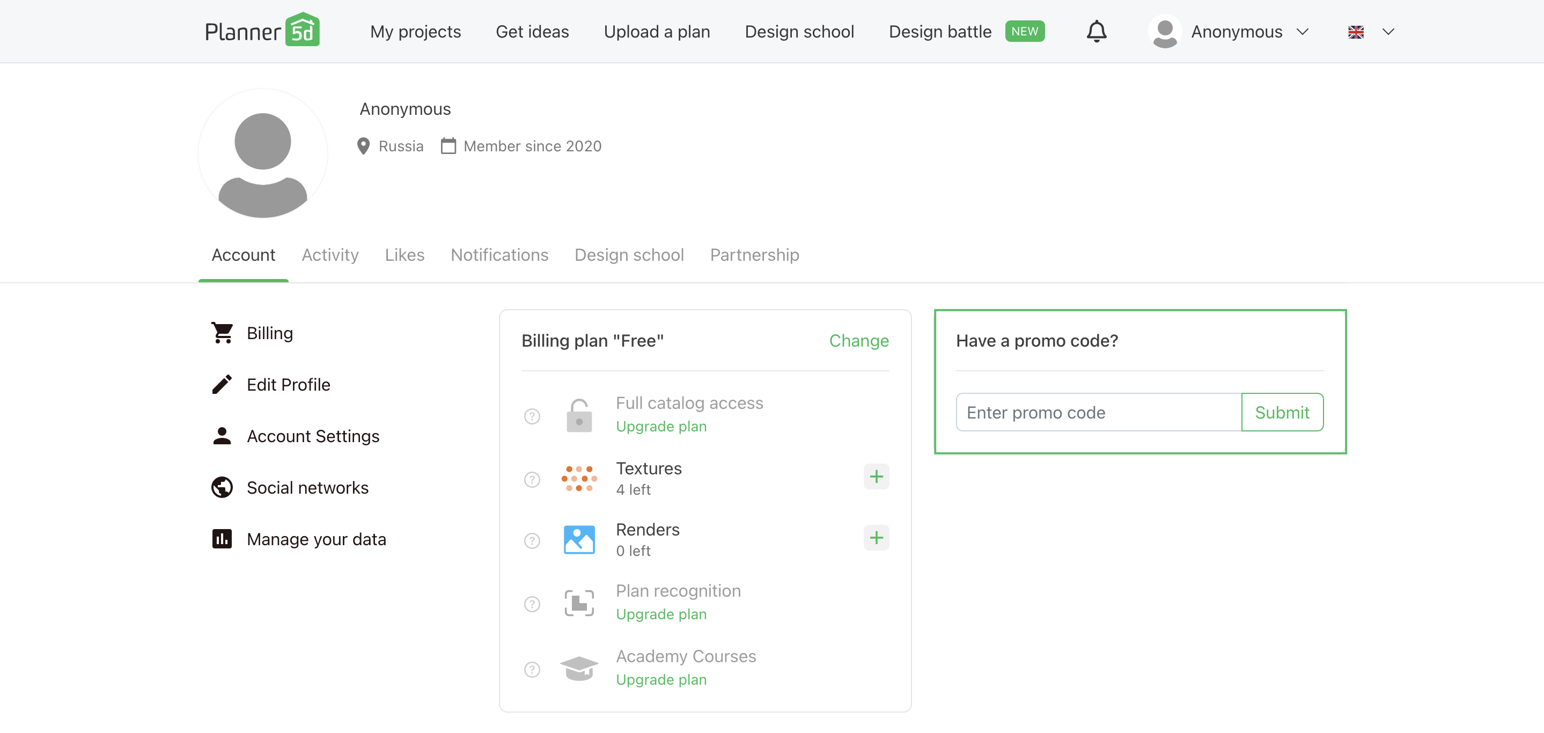
Task: Click the Billing shopping cart icon
Action: [x=222, y=333]
